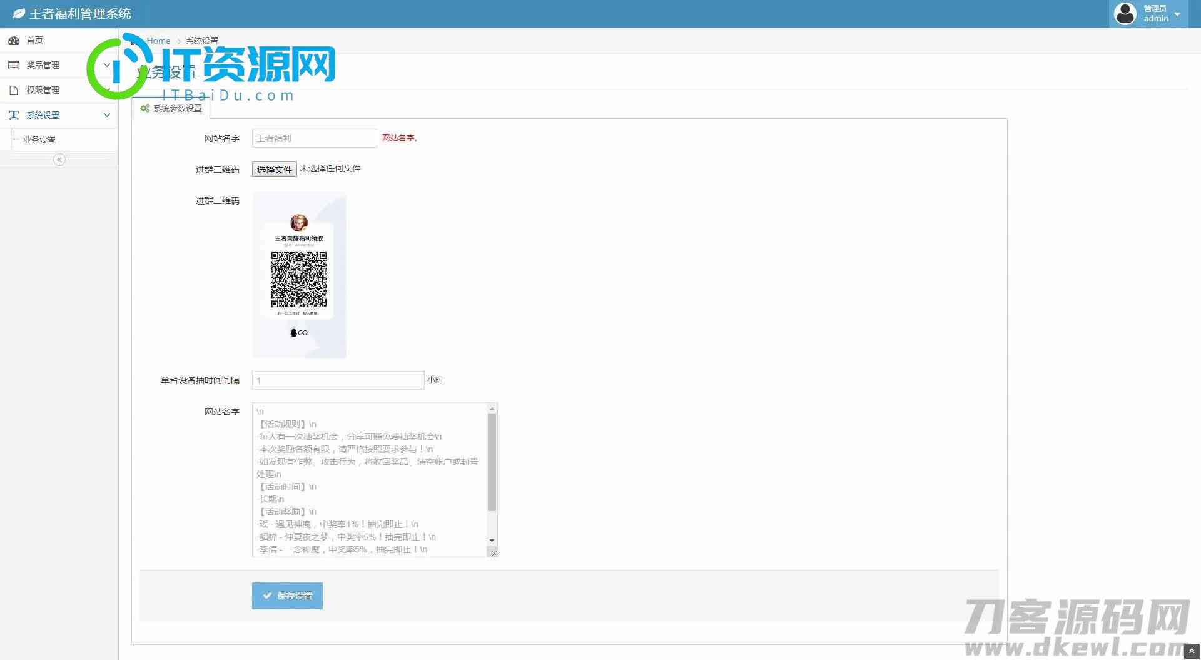Click the 保存设置 save button
This screenshot has height=660, width=1201.
pyautogui.click(x=287, y=596)
